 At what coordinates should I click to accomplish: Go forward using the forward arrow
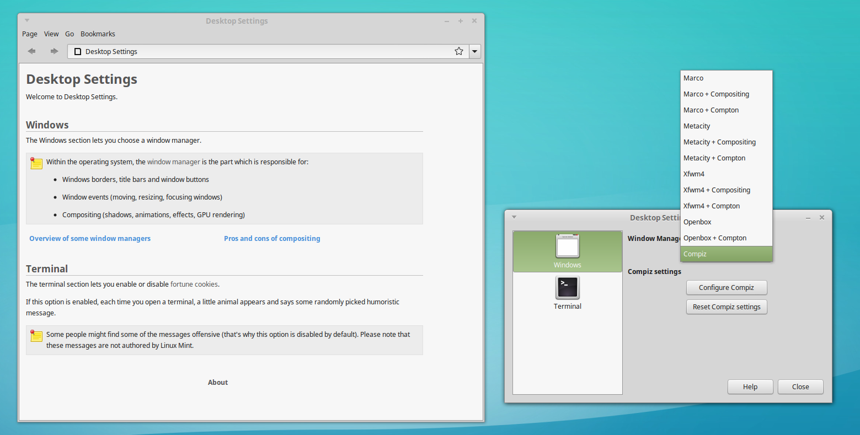[54, 51]
